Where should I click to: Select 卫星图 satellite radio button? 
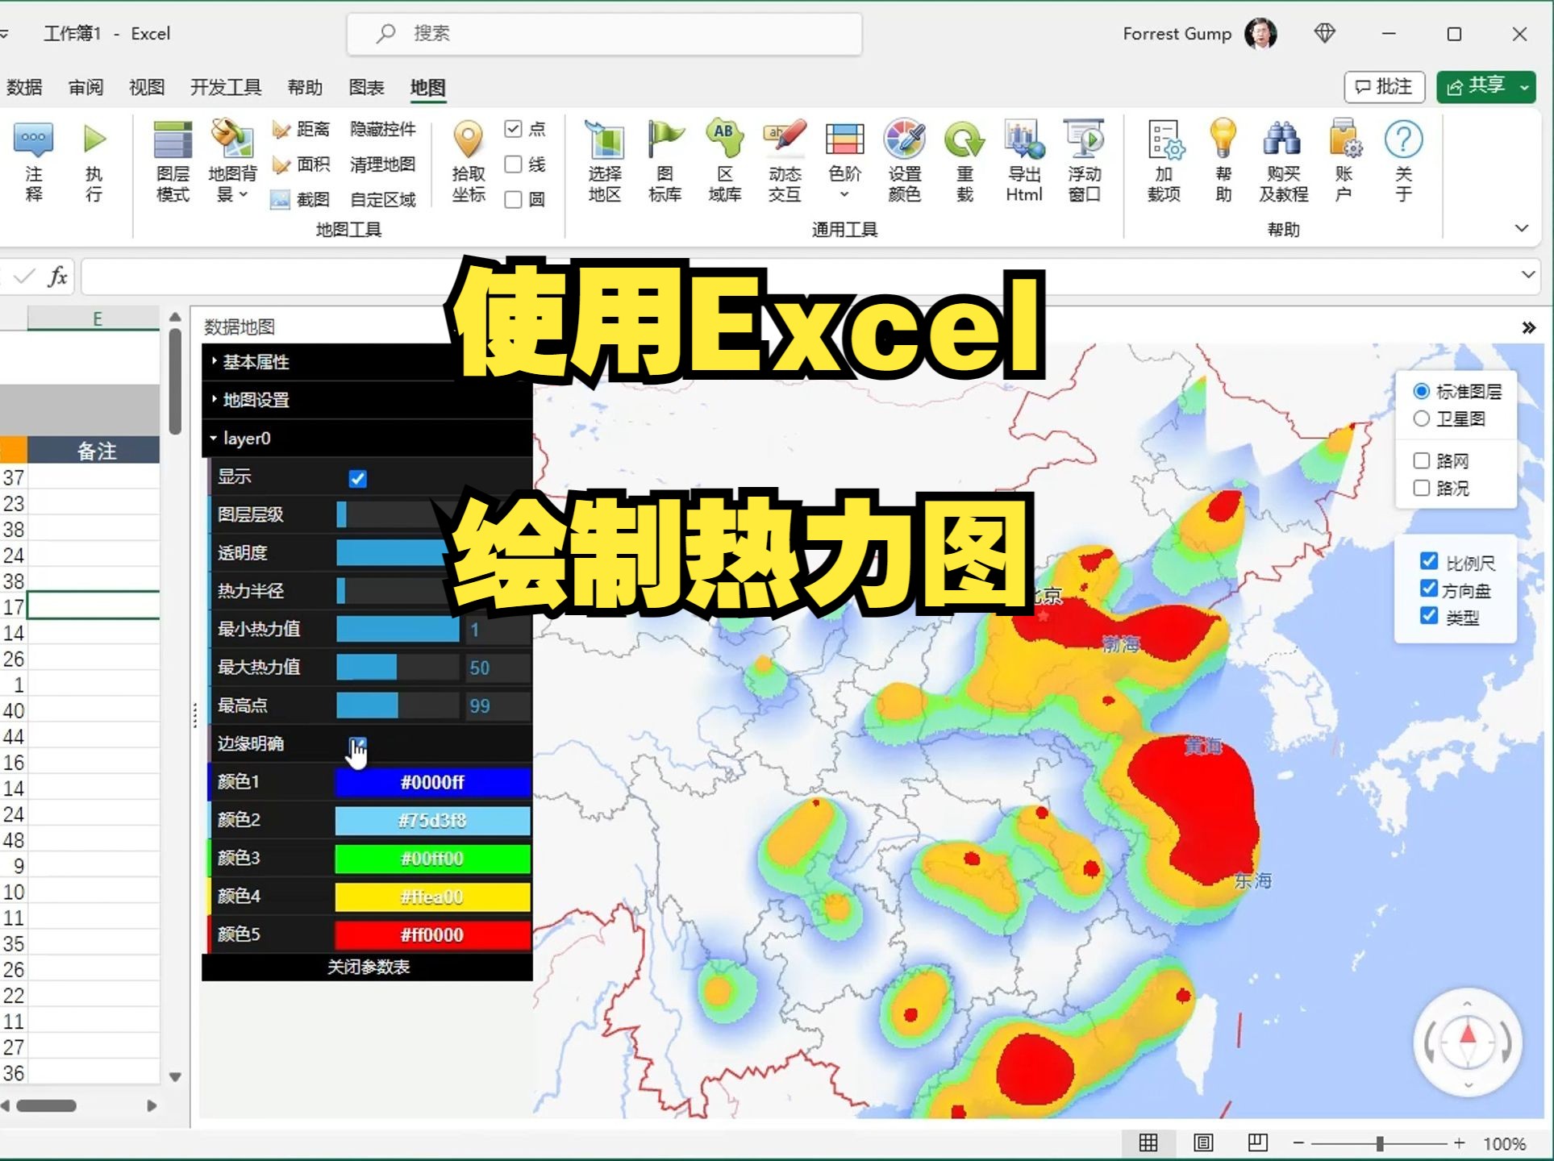(1422, 418)
